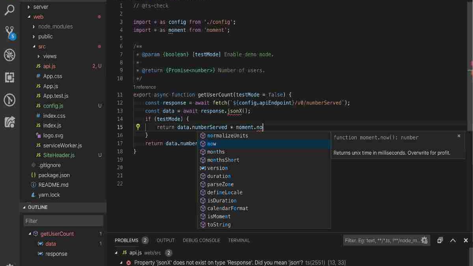The image size is (473, 266).
Task: Select duration suggestion
Action: point(264,176)
